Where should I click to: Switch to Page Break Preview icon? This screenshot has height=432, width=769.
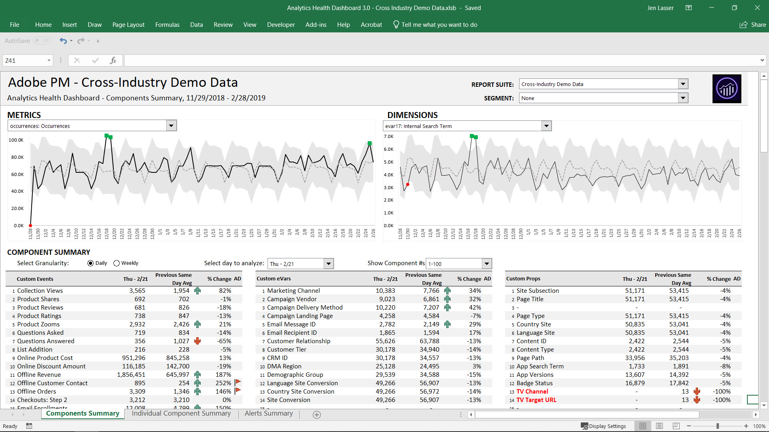click(x=676, y=426)
